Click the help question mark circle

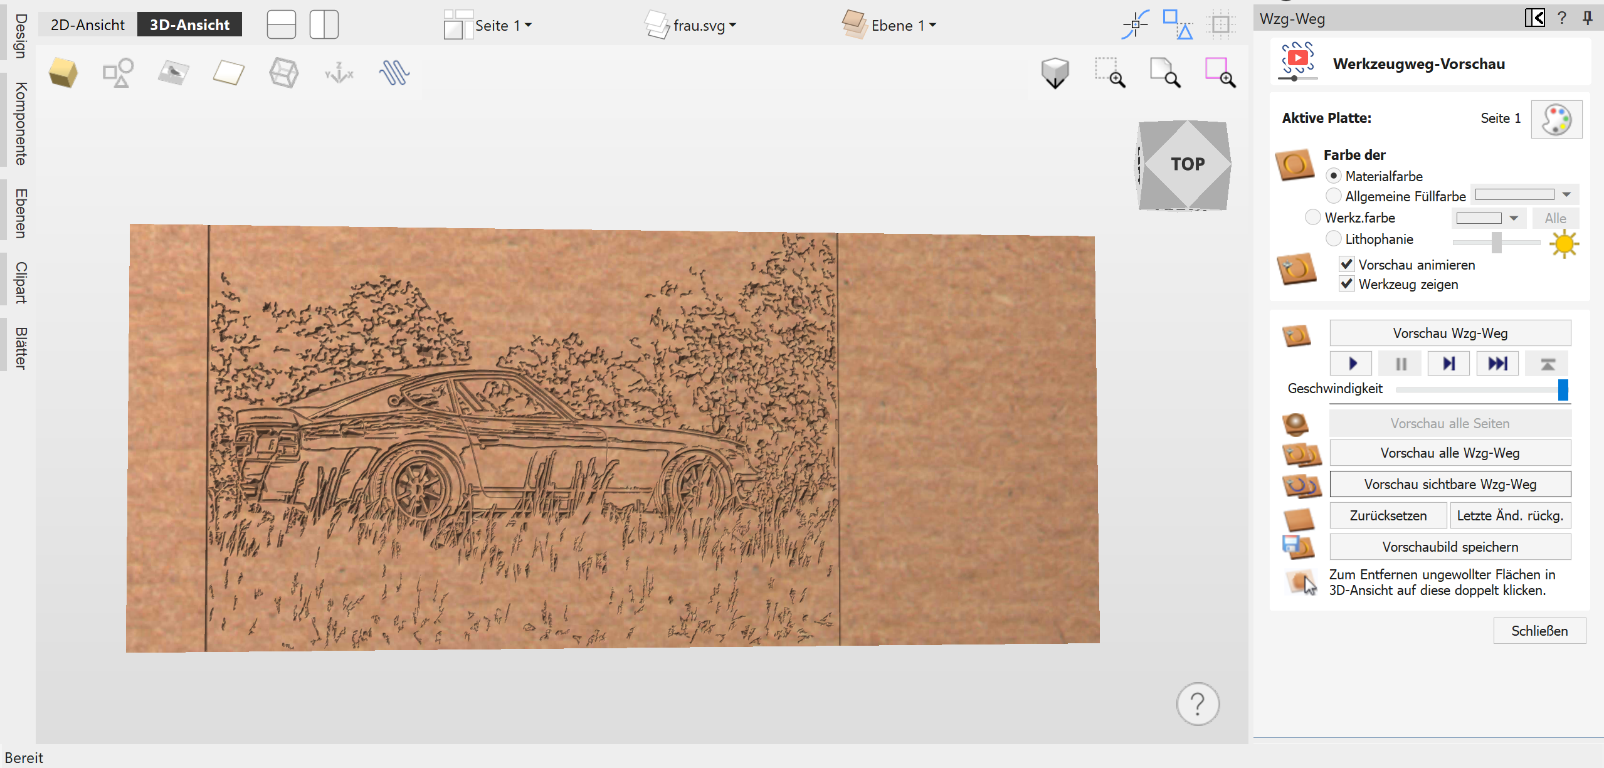click(1198, 704)
